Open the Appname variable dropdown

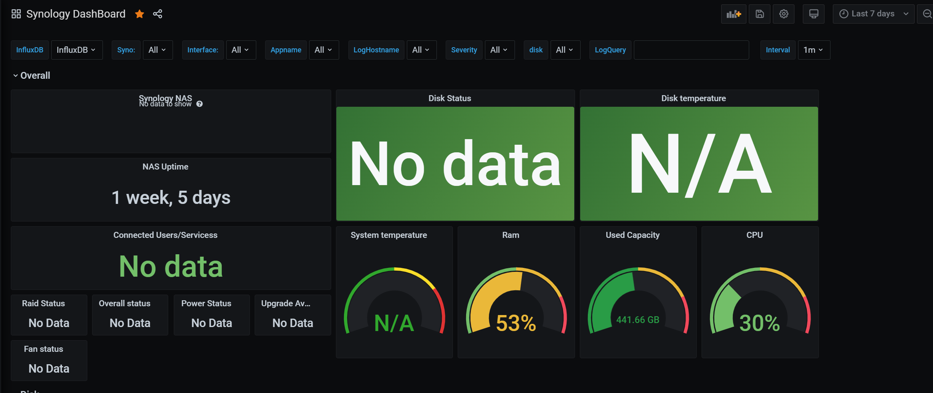click(x=324, y=50)
